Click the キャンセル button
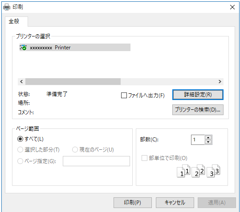240x212 pixels. coord(175,203)
